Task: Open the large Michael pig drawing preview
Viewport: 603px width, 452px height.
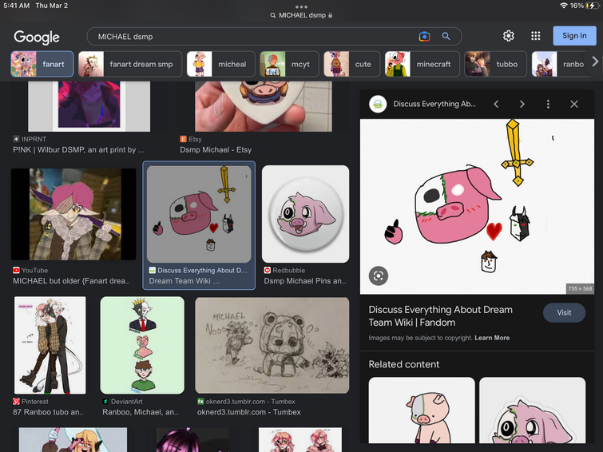Action: pos(477,207)
